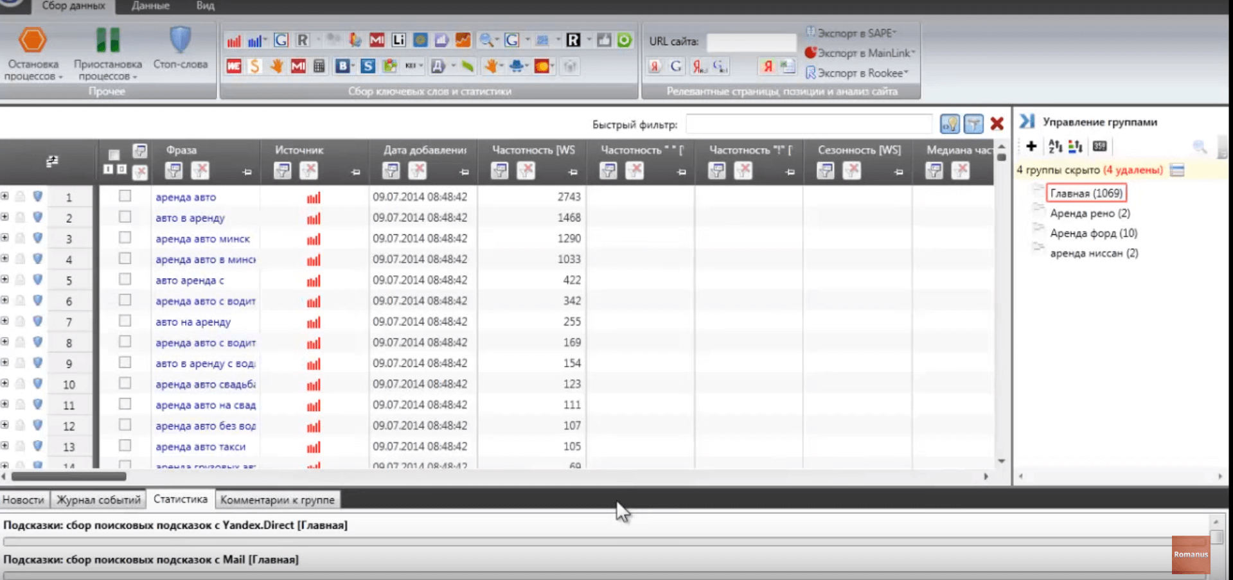Expand row 1 with the plus expander

point(5,197)
